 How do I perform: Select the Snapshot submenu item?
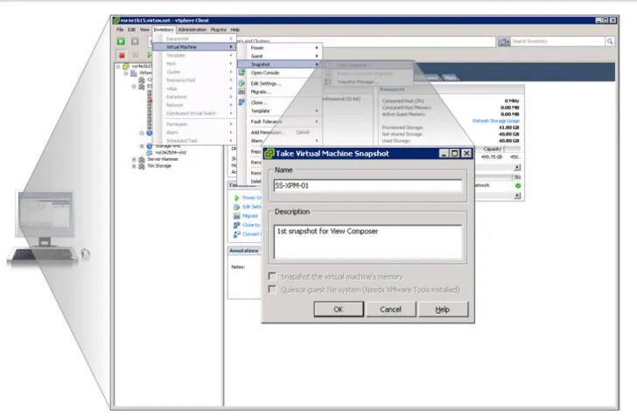click(278, 64)
